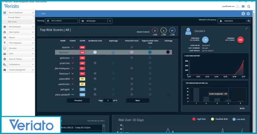Click the MORE button under risk indicators

point(242,108)
